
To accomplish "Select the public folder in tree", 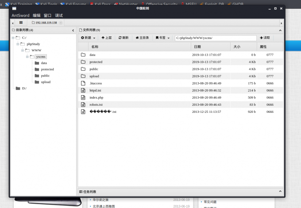I will point(45,76).
